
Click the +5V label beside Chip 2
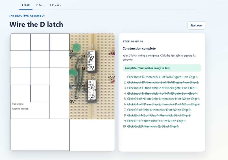(x=111, y=77)
